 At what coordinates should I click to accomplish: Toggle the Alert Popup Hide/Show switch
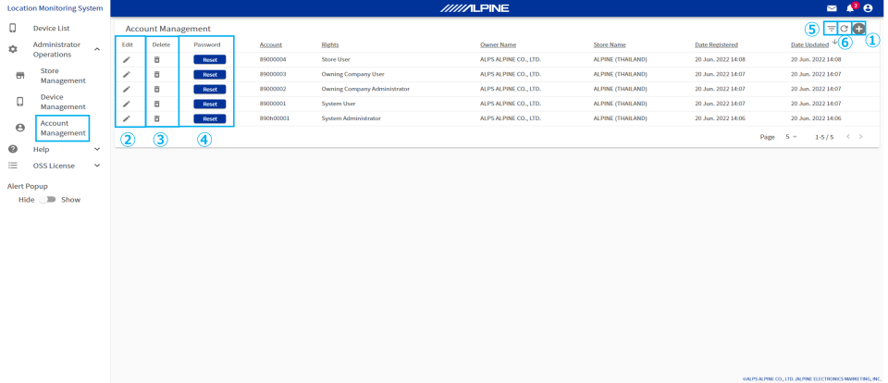[48, 200]
